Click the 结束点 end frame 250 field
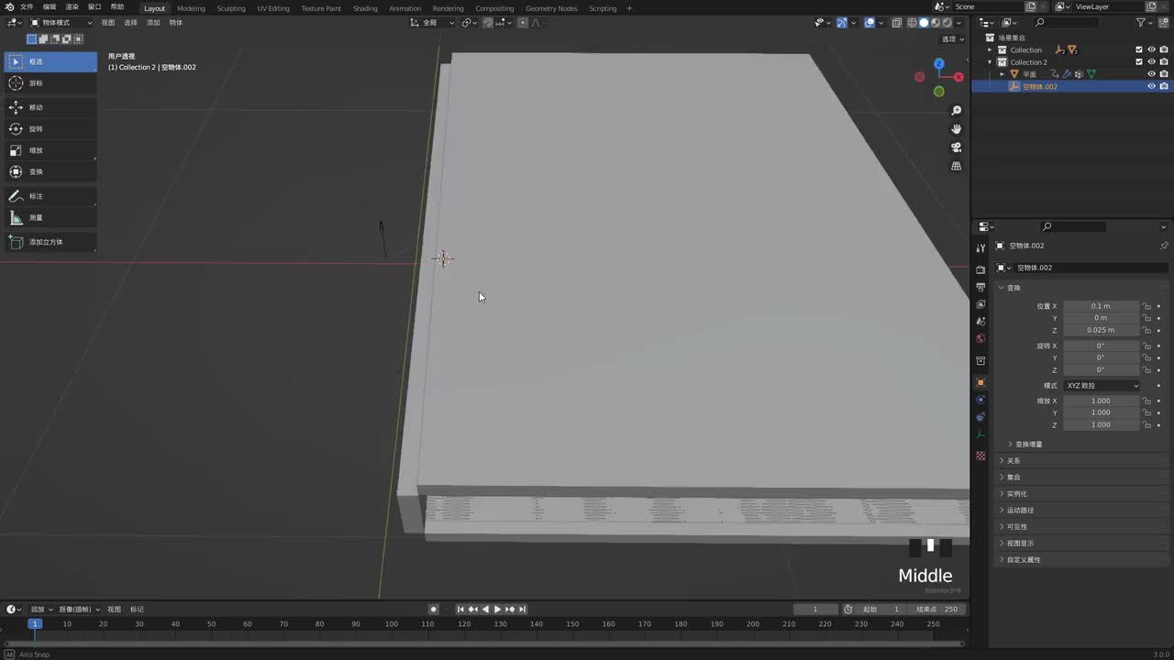 pos(938,610)
